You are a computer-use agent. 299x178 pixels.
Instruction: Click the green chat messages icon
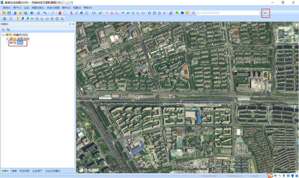tap(177, 13)
